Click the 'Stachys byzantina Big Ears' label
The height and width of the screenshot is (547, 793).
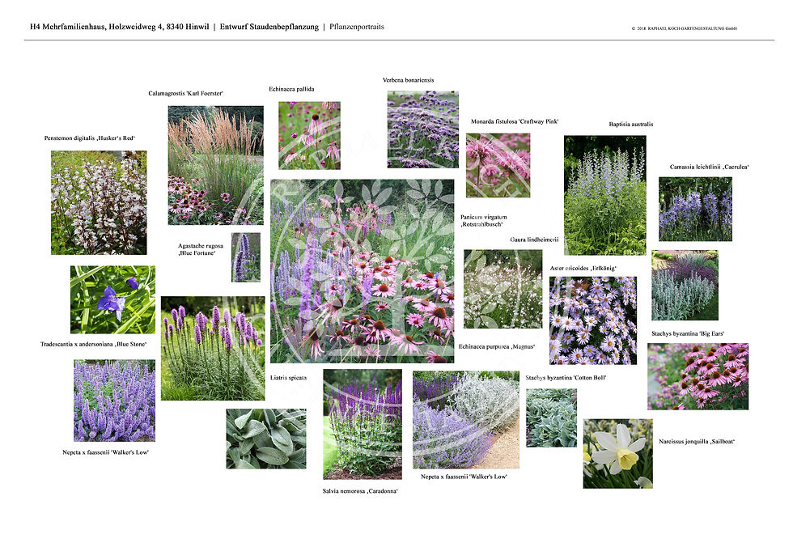pos(688,333)
